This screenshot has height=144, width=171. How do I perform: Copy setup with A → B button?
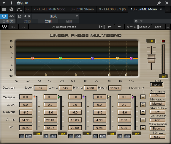(x=131, y=27)
